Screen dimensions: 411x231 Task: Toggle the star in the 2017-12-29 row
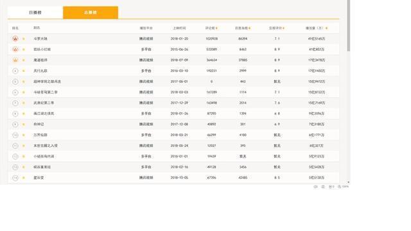[24, 103]
